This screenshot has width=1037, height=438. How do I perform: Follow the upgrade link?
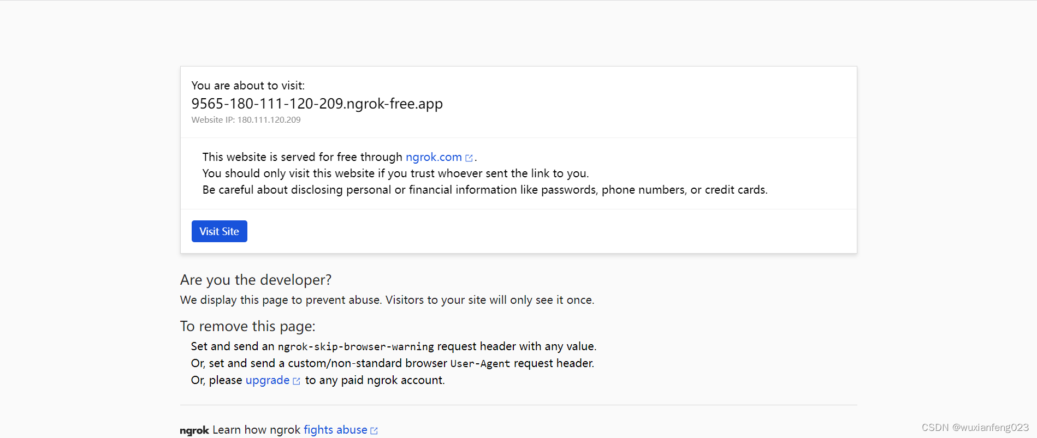point(268,380)
